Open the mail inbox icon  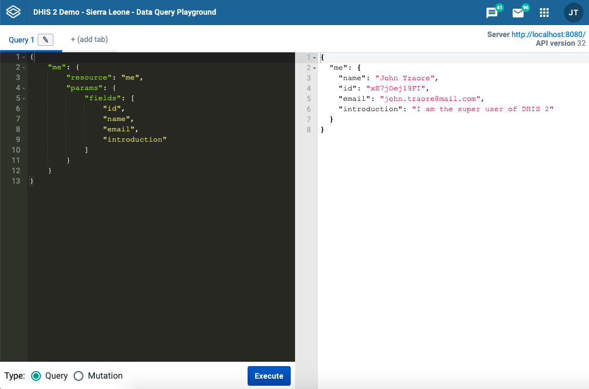(518, 13)
